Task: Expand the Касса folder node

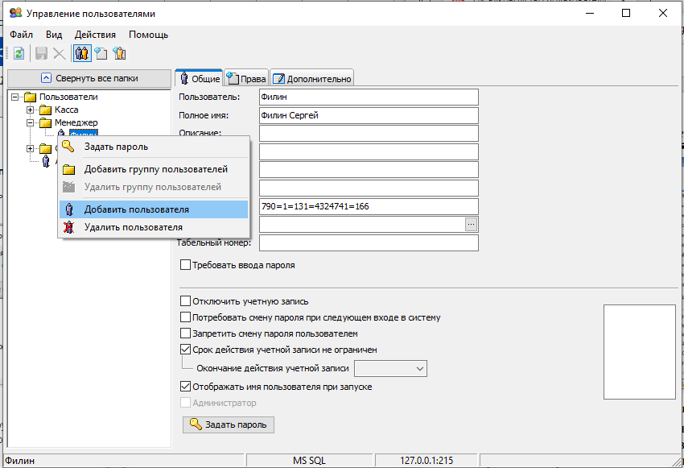Action: [x=30, y=110]
